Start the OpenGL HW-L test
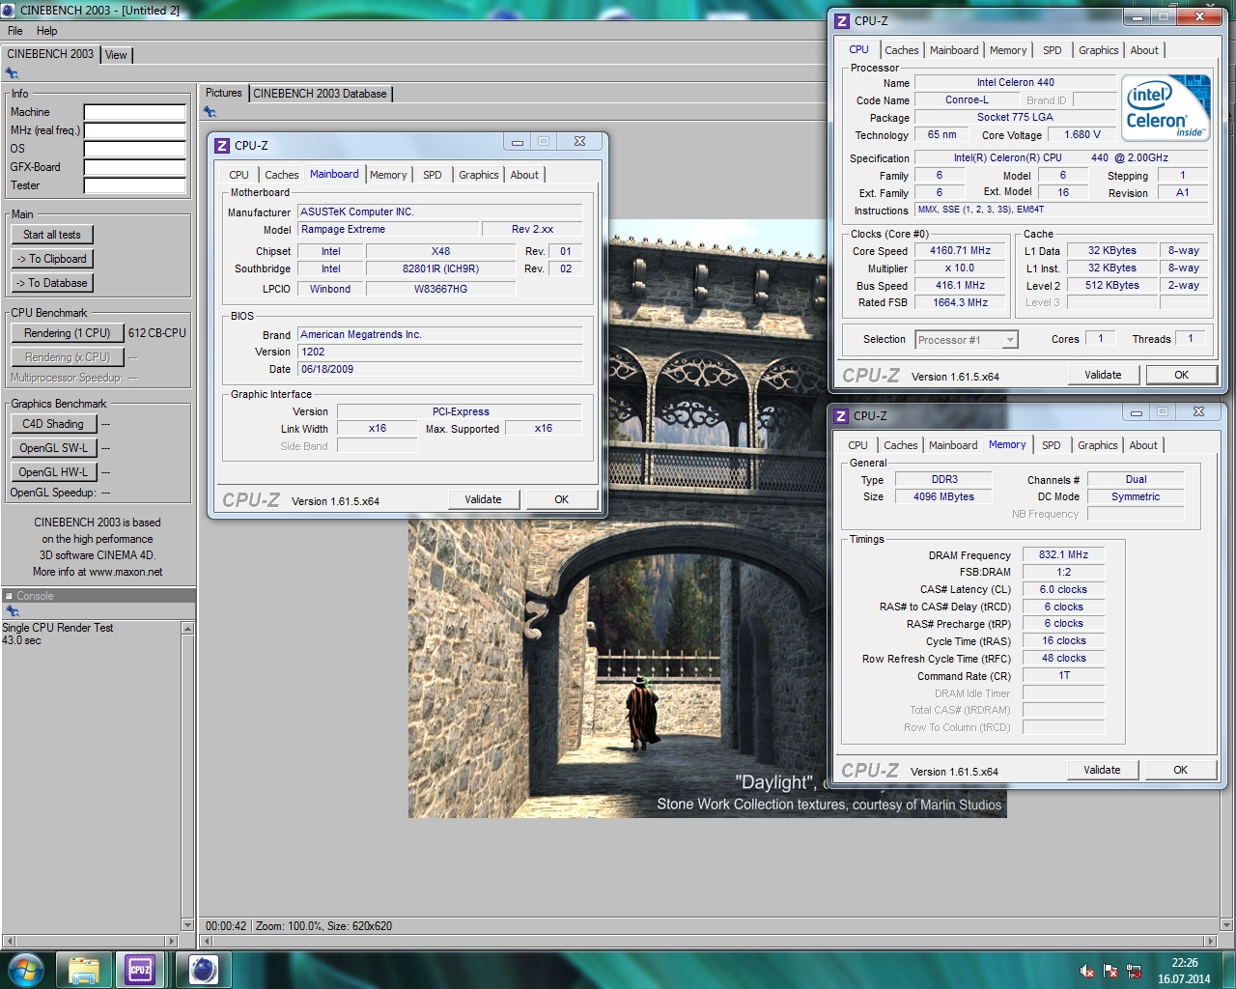Screen dimensions: 1236x989 point(53,472)
